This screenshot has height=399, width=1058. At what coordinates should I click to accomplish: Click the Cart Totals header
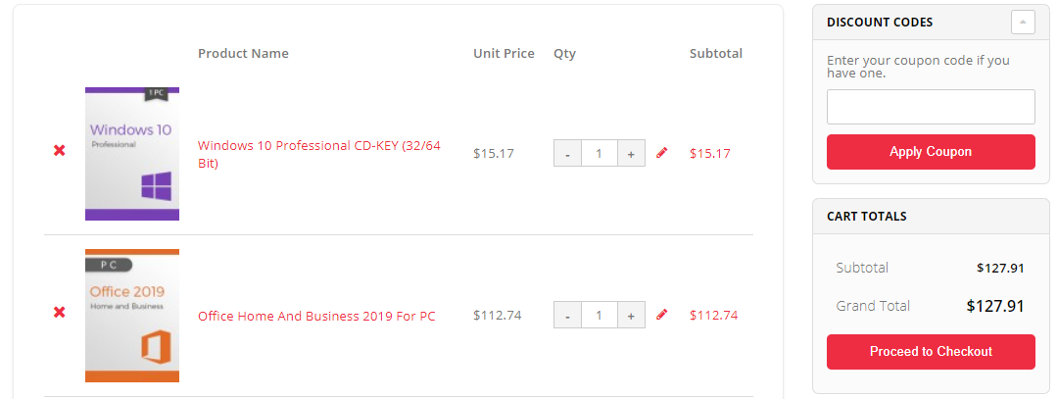867,217
